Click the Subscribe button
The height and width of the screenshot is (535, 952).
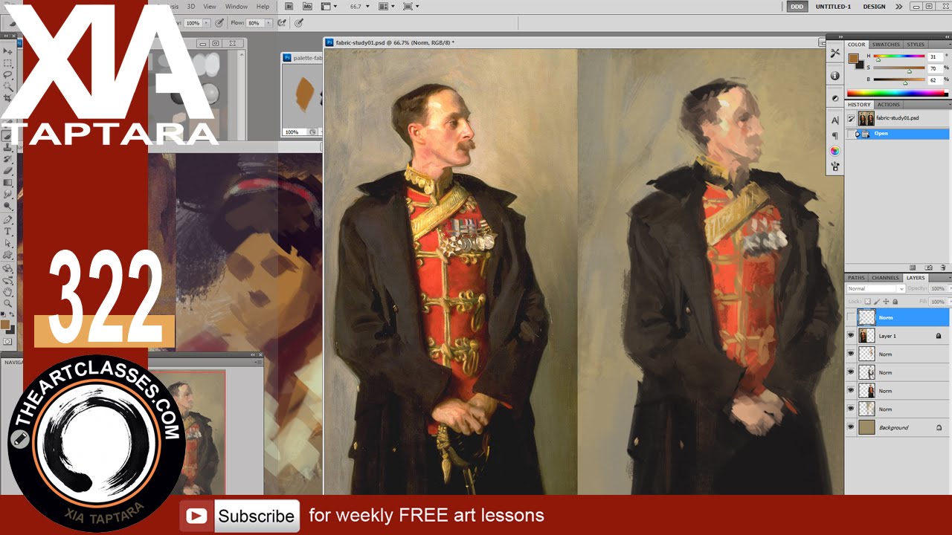coord(239,516)
